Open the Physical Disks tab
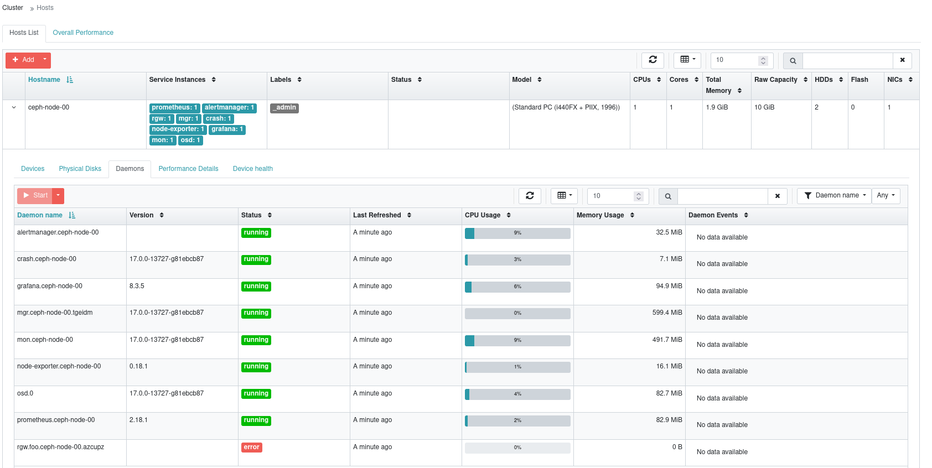The image size is (932, 468). (80, 169)
